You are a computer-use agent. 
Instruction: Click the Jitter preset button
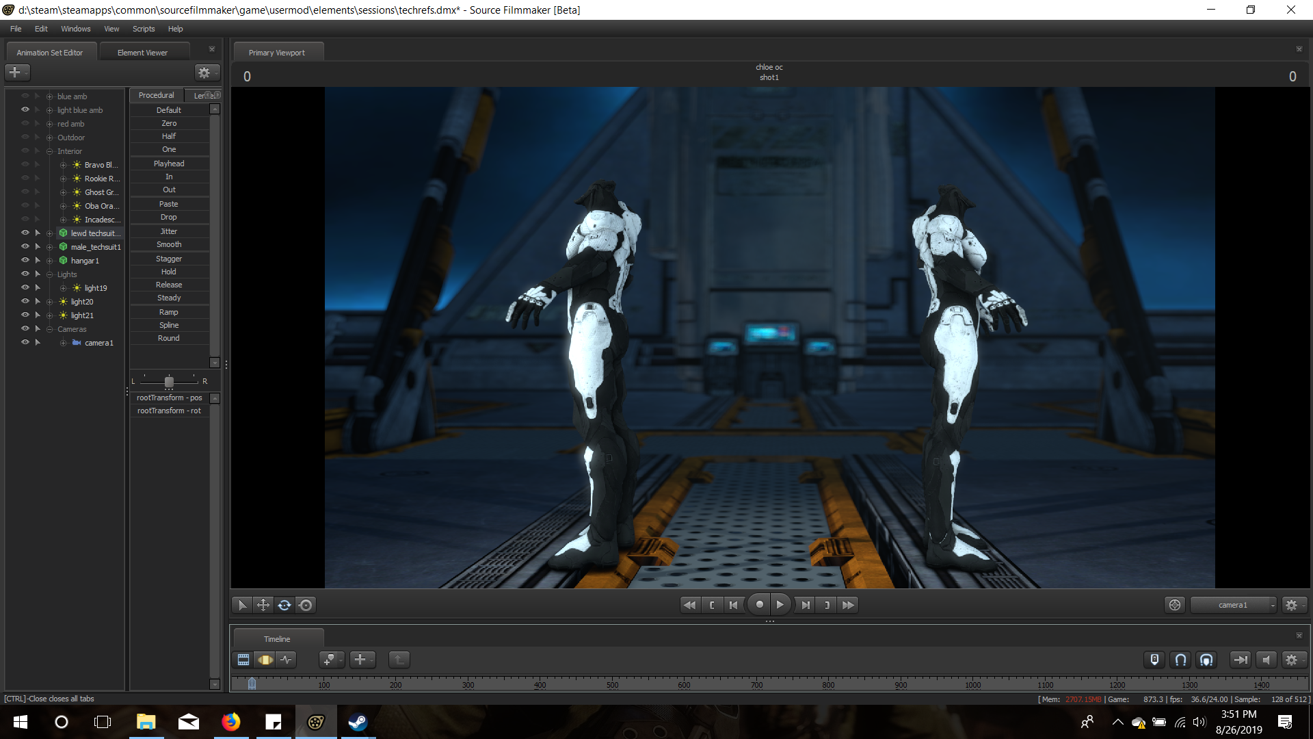pos(169,231)
